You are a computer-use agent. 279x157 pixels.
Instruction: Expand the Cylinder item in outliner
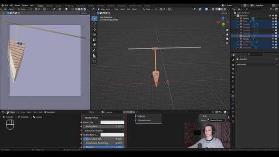pos(238,39)
